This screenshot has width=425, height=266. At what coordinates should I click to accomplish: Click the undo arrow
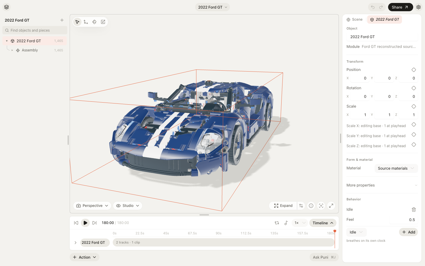(373, 7)
